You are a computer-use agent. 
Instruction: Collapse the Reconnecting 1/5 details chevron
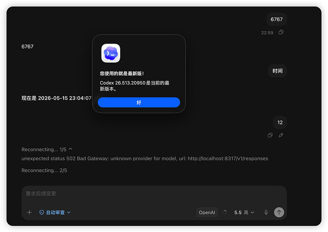[x=70, y=149]
